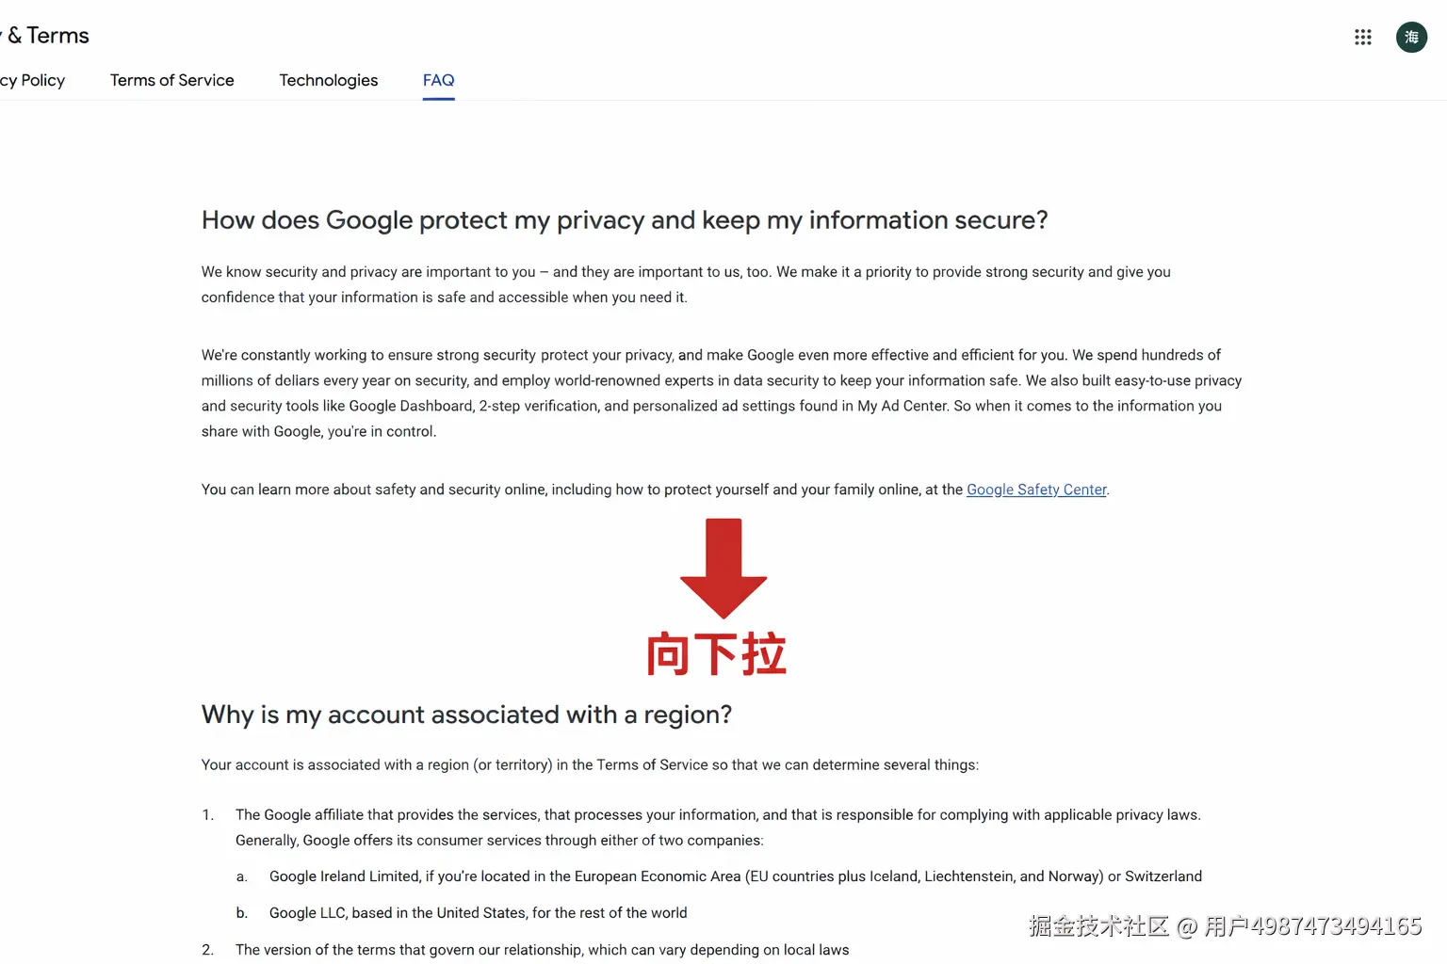Go to the Privacy Policy tab
The height and width of the screenshot is (964, 1447).
pyautogui.click(x=33, y=80)
